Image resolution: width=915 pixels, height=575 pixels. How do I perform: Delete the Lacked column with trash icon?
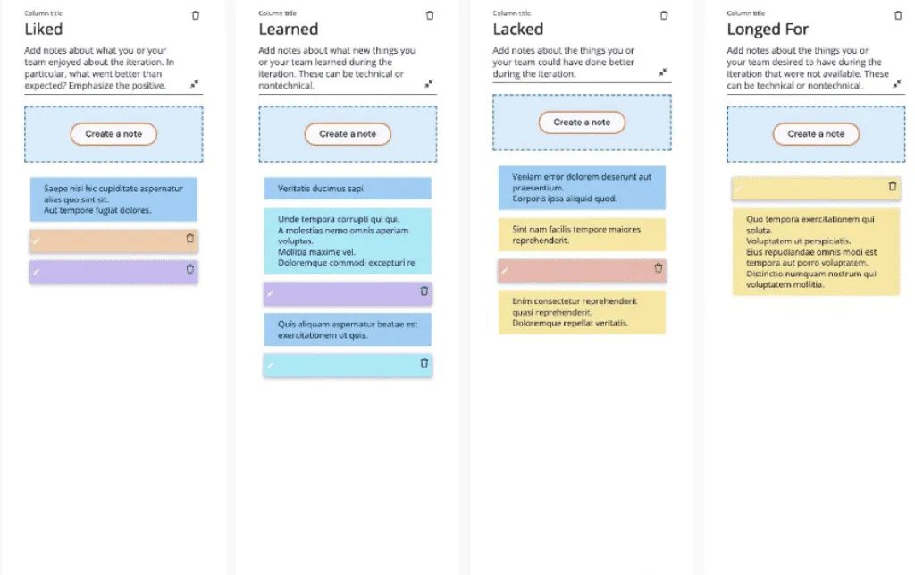664,16
